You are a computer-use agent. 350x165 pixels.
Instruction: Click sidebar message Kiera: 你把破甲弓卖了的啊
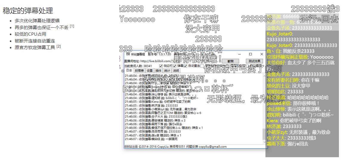[x=294, y=121]
